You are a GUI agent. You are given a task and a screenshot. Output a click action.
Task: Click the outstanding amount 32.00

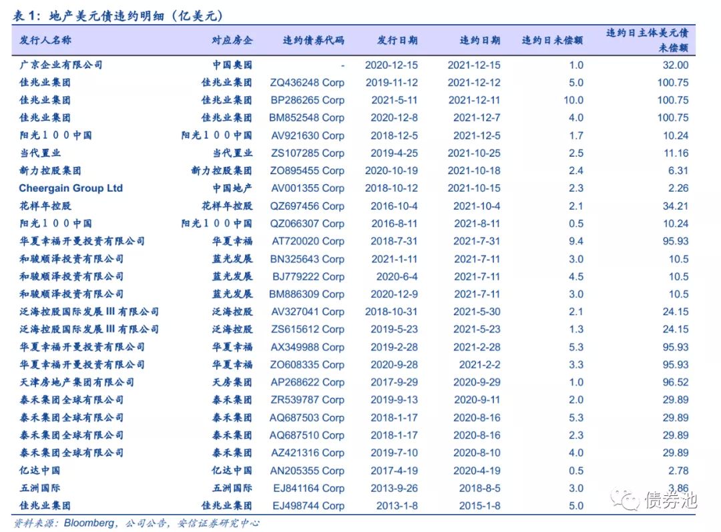click(x=676, y=65)
